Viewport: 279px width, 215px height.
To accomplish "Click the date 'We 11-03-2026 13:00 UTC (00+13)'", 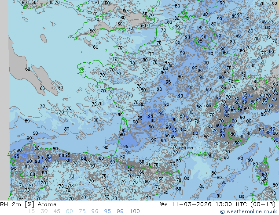I will point(218,204).
